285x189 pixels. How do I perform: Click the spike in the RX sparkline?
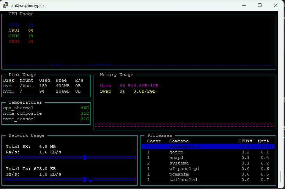[x=85, y=158]
